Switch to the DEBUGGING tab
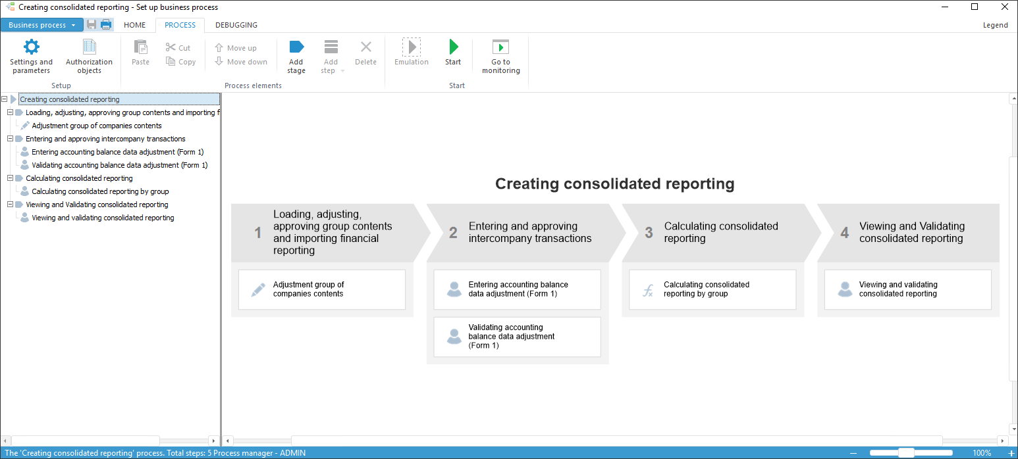The width and height of the screenshot is (1018, 459). [x=236, y=25]
